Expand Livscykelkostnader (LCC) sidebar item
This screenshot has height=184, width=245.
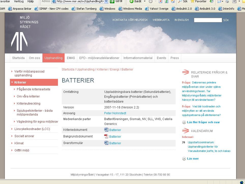32,129
